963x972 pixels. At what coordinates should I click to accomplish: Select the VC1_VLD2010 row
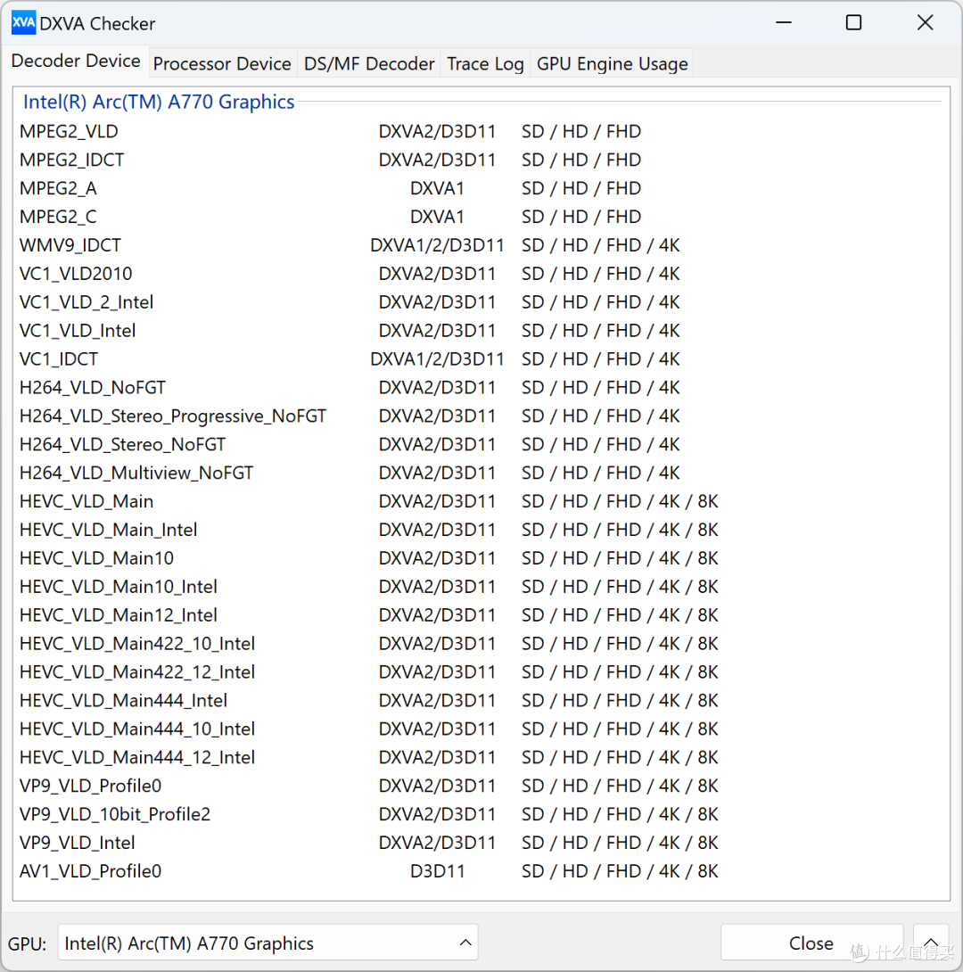click(x=481, y=274)
